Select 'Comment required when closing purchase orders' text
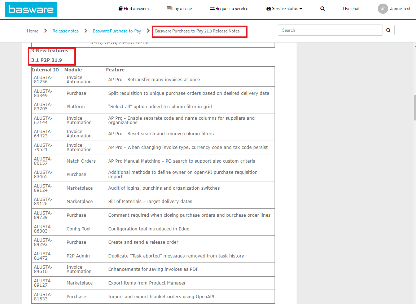The height and width of the screenshot is (304, 416). click(x=189, y=215)
